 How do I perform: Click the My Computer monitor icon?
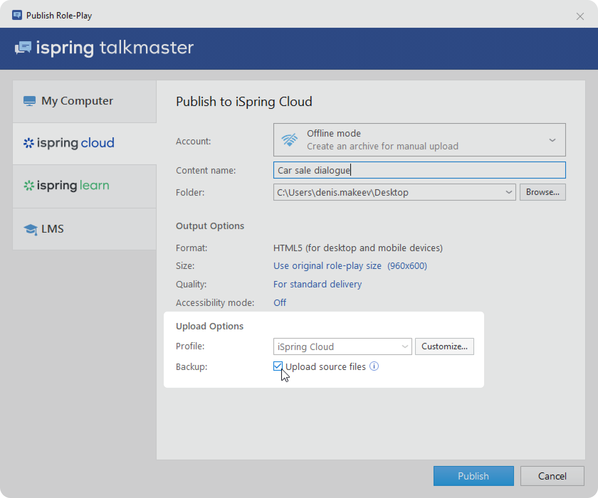pyautogui.click(x=30, y=101)
